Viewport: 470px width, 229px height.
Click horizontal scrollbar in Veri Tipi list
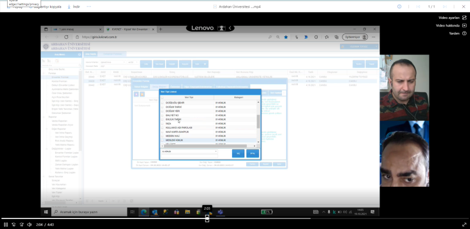[x=205, y=146]
